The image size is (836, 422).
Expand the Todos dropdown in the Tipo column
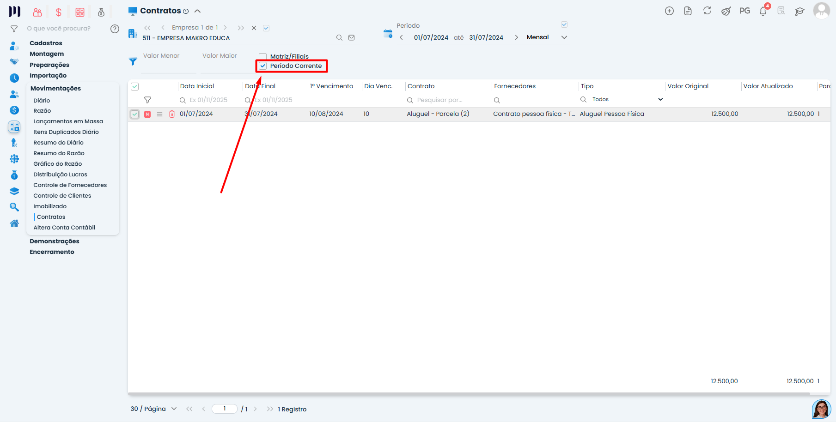660,99
